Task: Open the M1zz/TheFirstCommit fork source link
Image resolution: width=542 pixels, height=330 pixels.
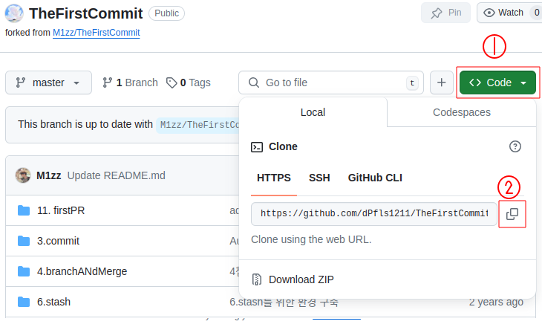Action: [96, 33]
